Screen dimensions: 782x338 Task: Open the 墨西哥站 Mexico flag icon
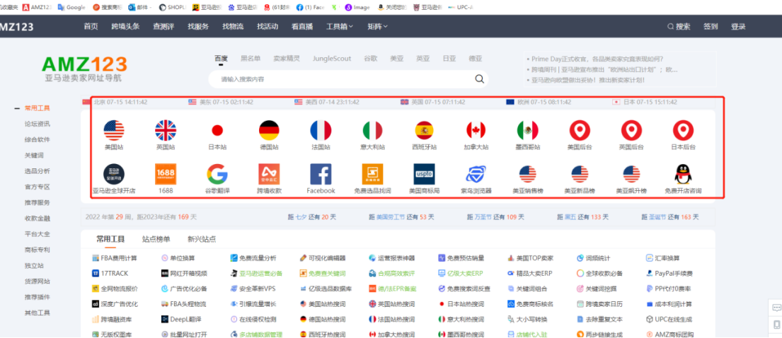(x=528, y=131)
